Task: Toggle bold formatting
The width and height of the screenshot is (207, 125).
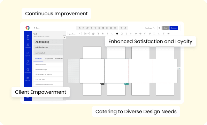Action: (103, 34)
